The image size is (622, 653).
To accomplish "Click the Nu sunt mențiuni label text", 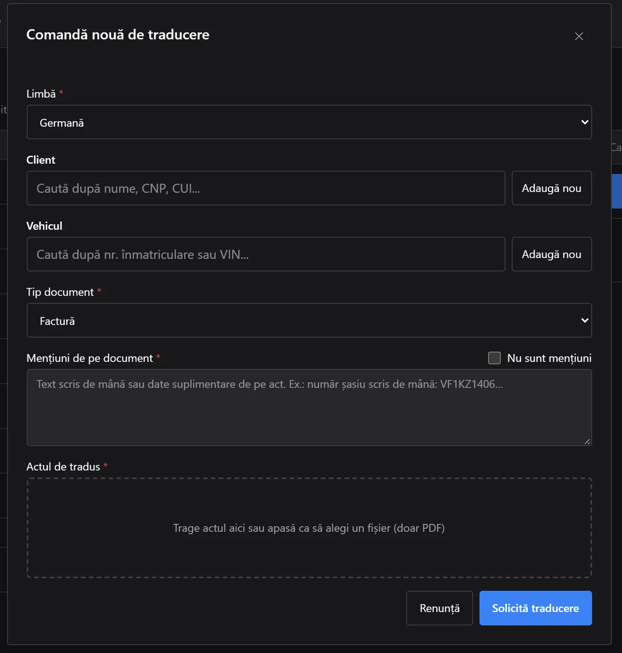I will (549, 358).
